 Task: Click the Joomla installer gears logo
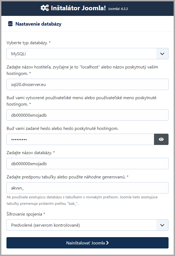45,8
